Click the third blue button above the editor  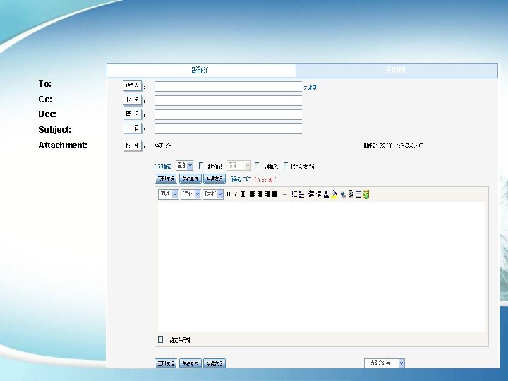[214, 179]
